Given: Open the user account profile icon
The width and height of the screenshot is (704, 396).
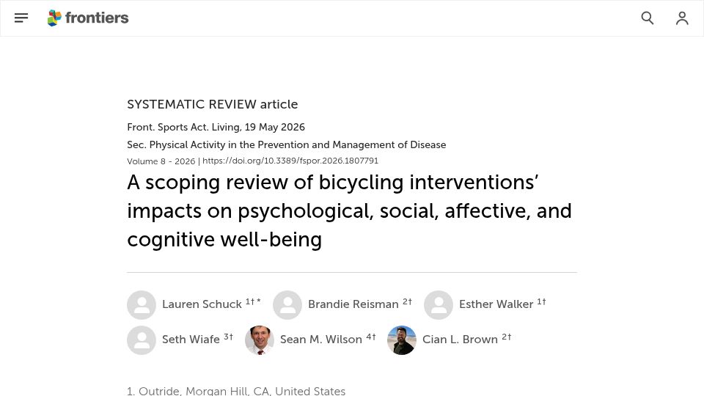Looking at the screenshot, I should tap(682, 18).
